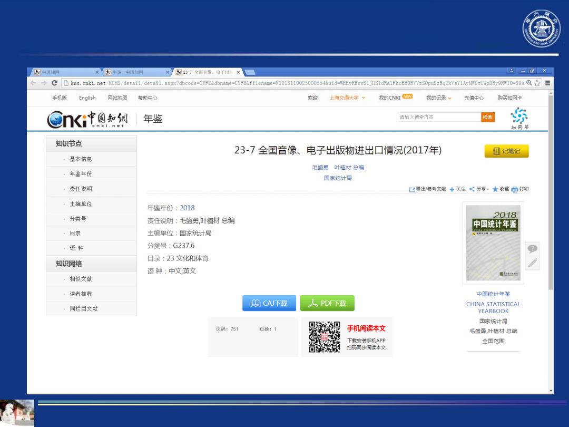The height and width of the screenshot is (427, 569).
Task: Click the page vertical scrollbar thumb
Action: pyautogui.click(x=551, y=192)
